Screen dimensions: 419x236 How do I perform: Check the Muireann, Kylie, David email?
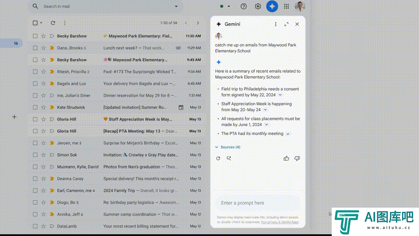pos(35,167)
